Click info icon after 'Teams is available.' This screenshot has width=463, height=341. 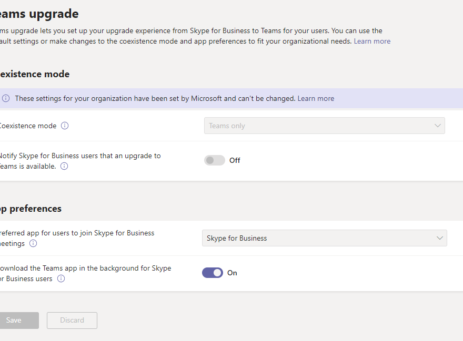pos(64,166)
